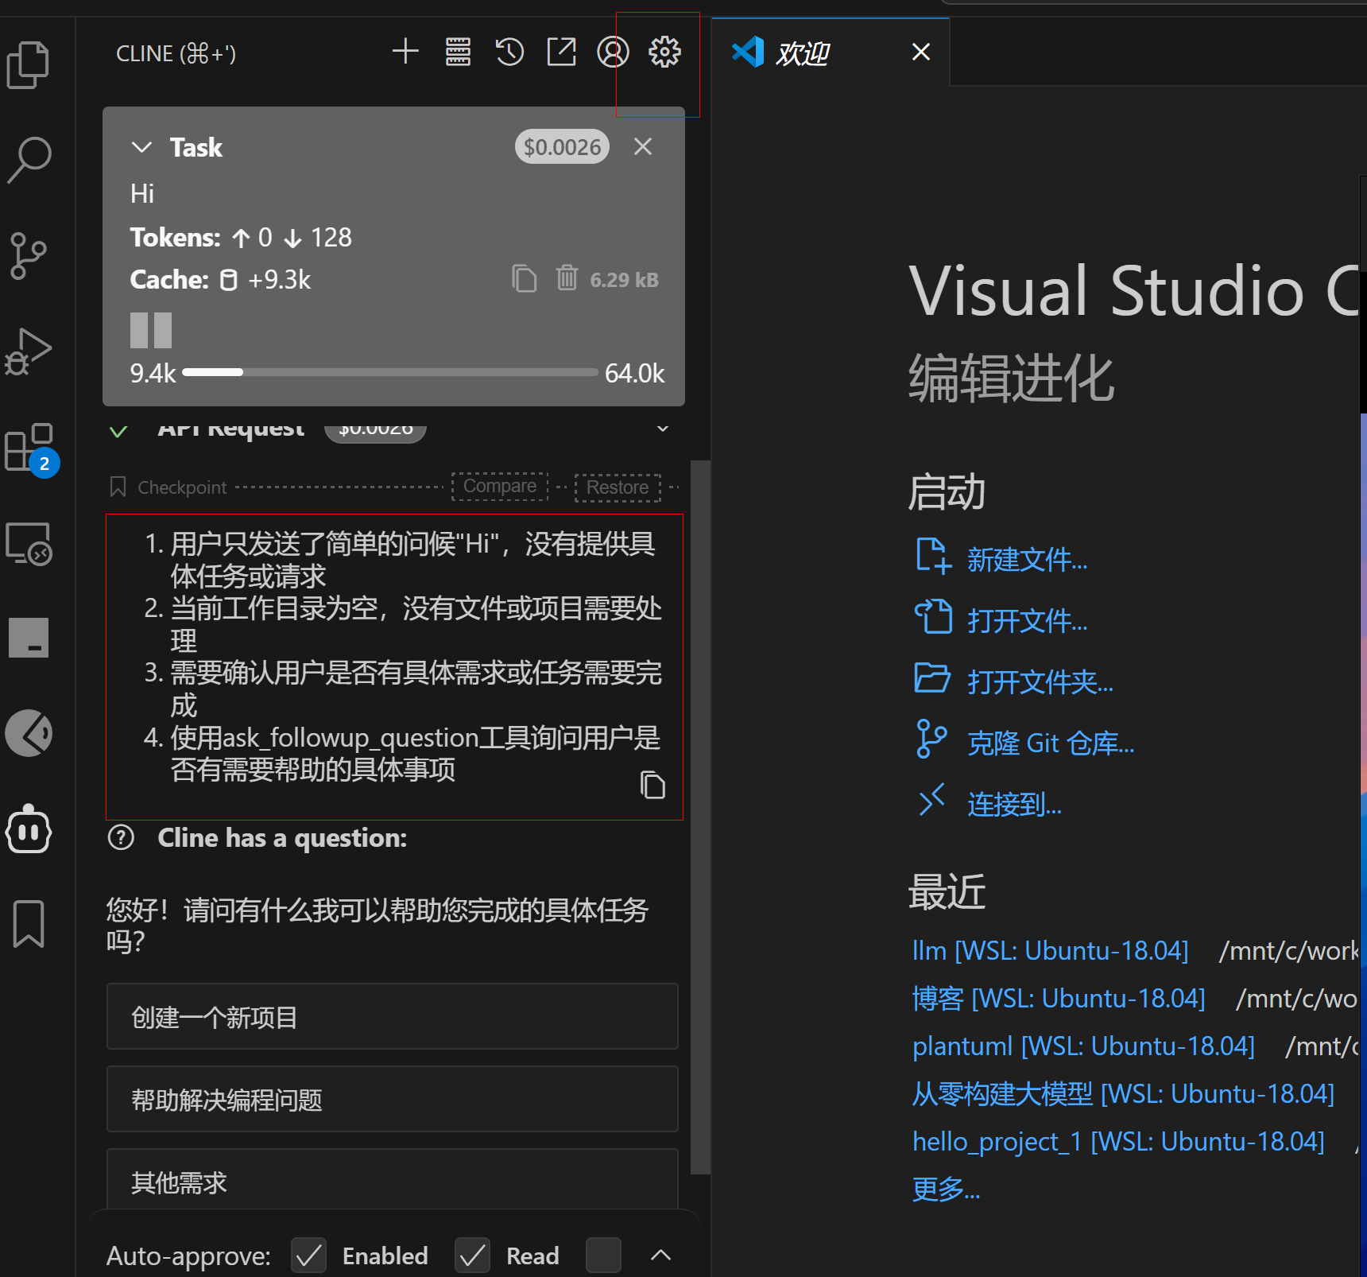Screen dimensions: 1367x1277
Task: Click the Cline has a question heading
Action: click(x=282, y=838)
